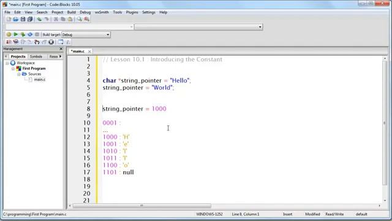Click the debugger Various info icon
The image size is (392, 221).
(68, 42)
